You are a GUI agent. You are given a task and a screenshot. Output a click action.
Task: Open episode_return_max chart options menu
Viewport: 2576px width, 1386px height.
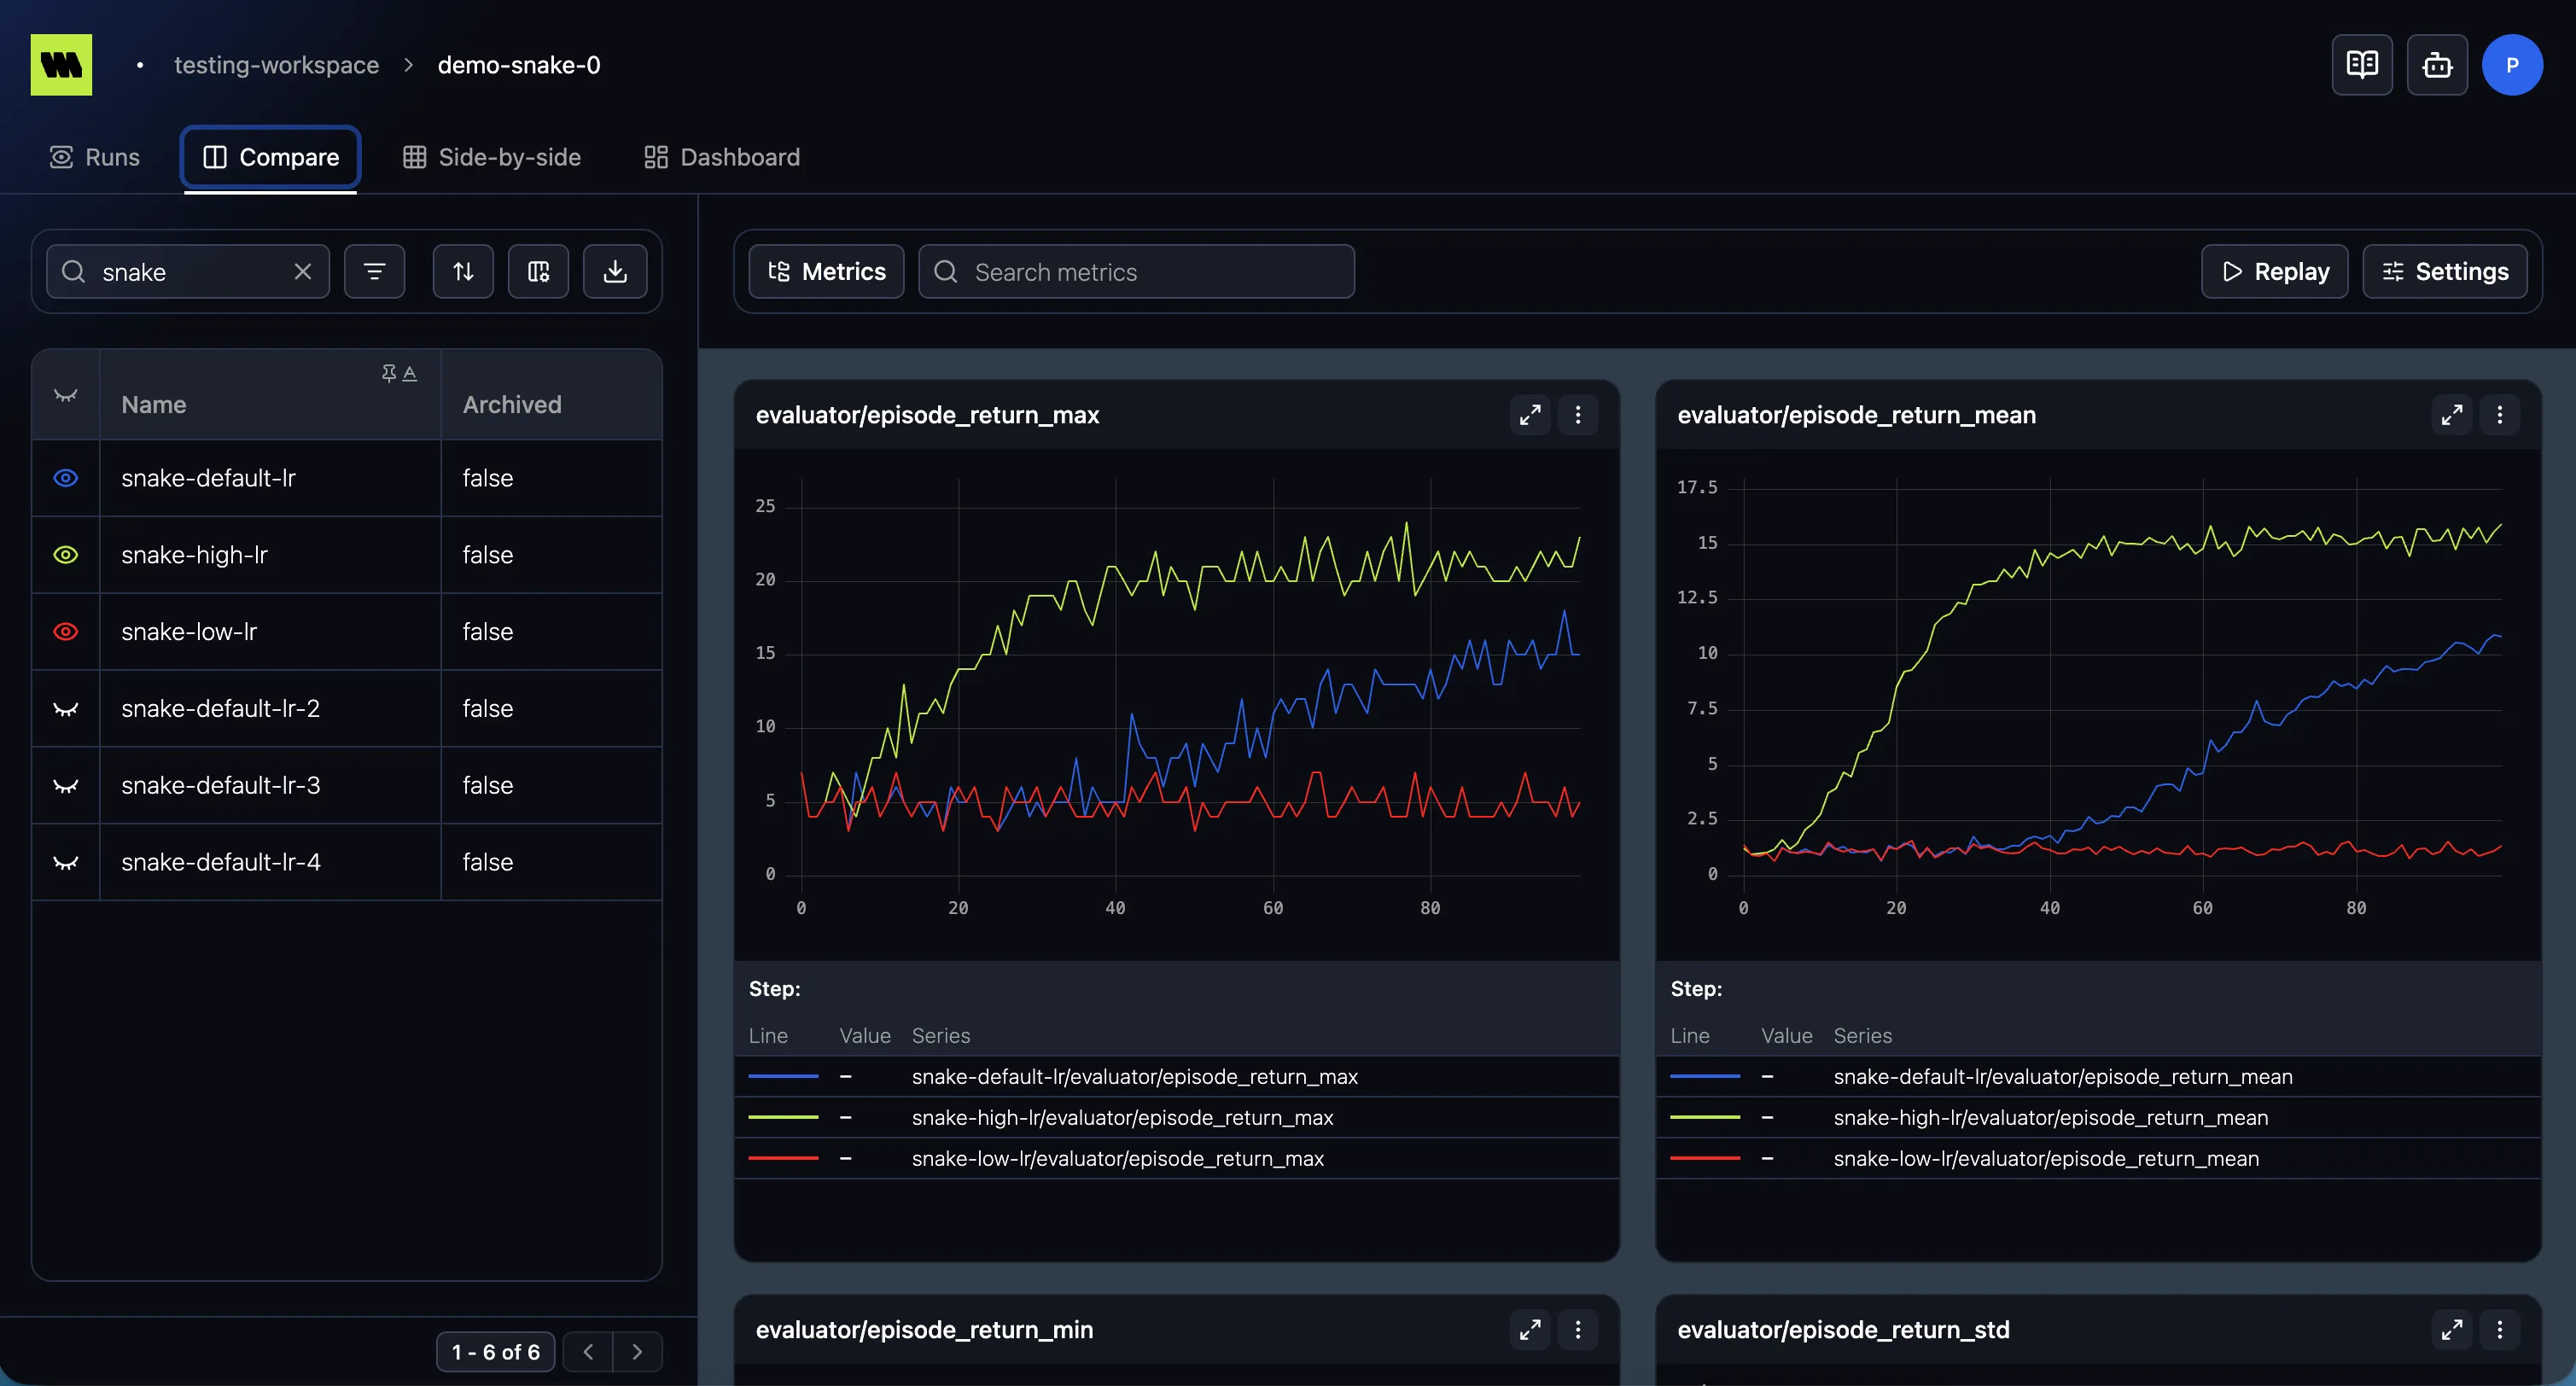[1578, 415]
